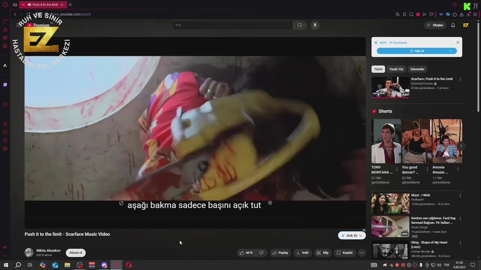Open the account avatar menu
Viewport: 481px width, 270px height.
(x=466, y=25)
